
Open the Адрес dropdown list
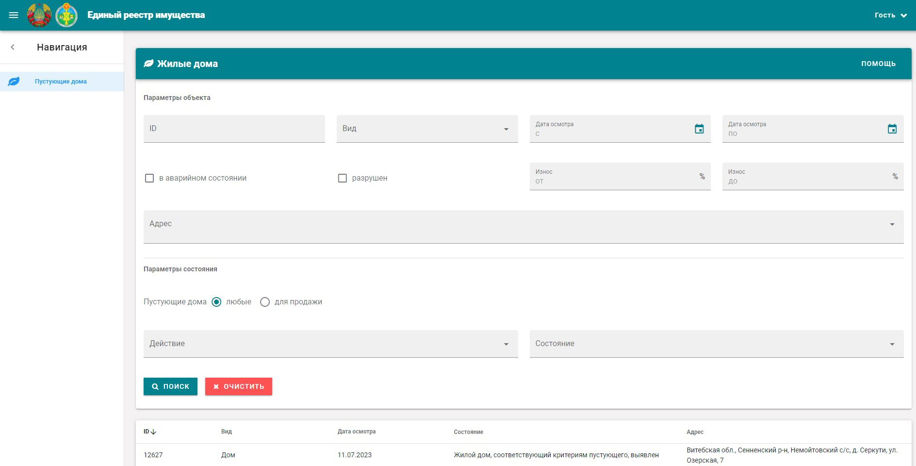pyautogui.click(x=892, y=224)
